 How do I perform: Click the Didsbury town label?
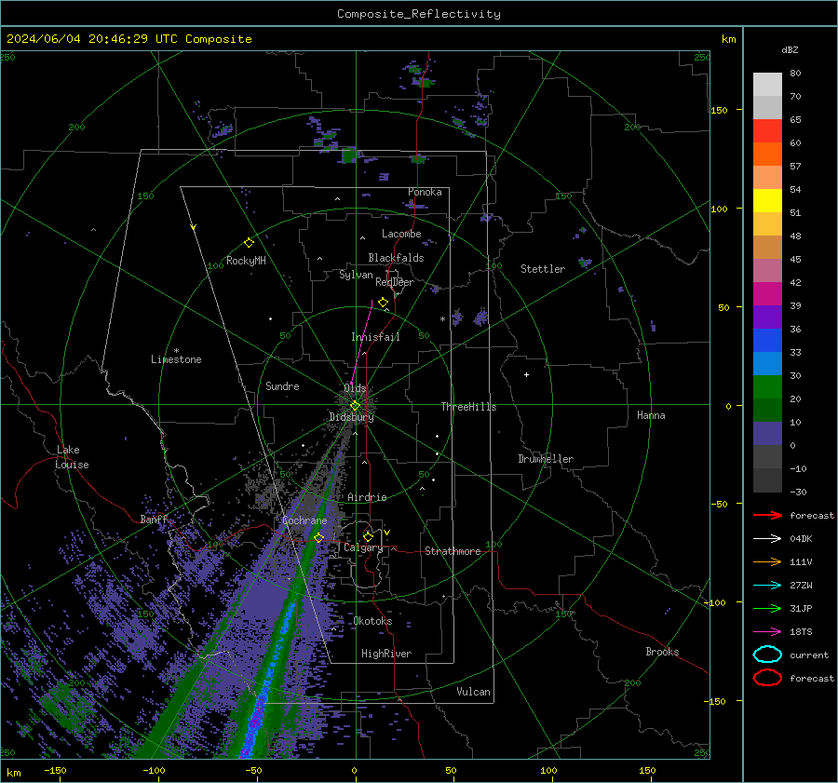coord(351,417)
